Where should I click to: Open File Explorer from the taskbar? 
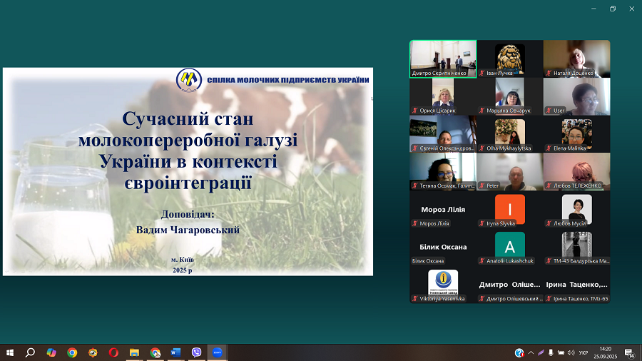click(x=134, y=352)
